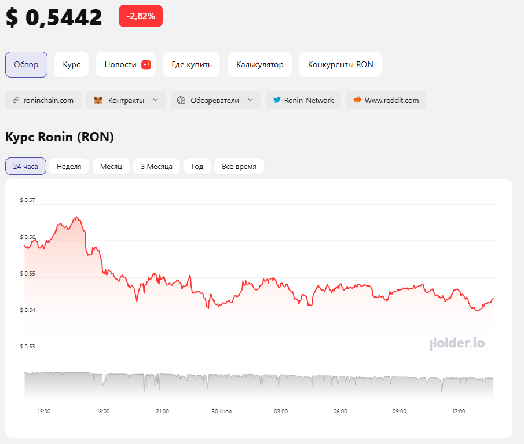Click the $ 0,5442 current price

54,17
